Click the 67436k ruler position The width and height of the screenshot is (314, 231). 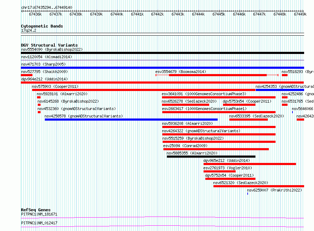click(35, 14)
